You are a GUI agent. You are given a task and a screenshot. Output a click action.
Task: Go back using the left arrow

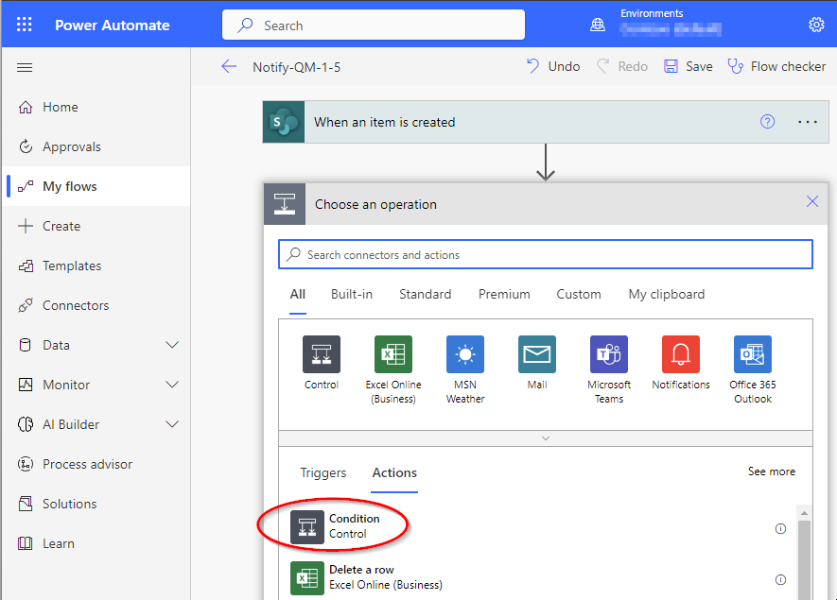(x=229, y=67)
